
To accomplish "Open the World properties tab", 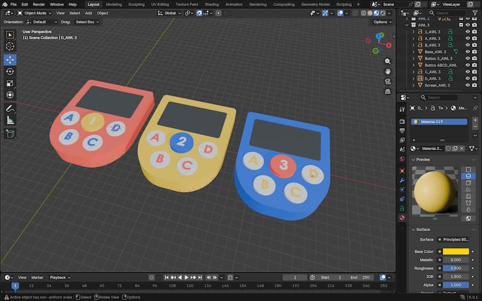I will [402, 159].
